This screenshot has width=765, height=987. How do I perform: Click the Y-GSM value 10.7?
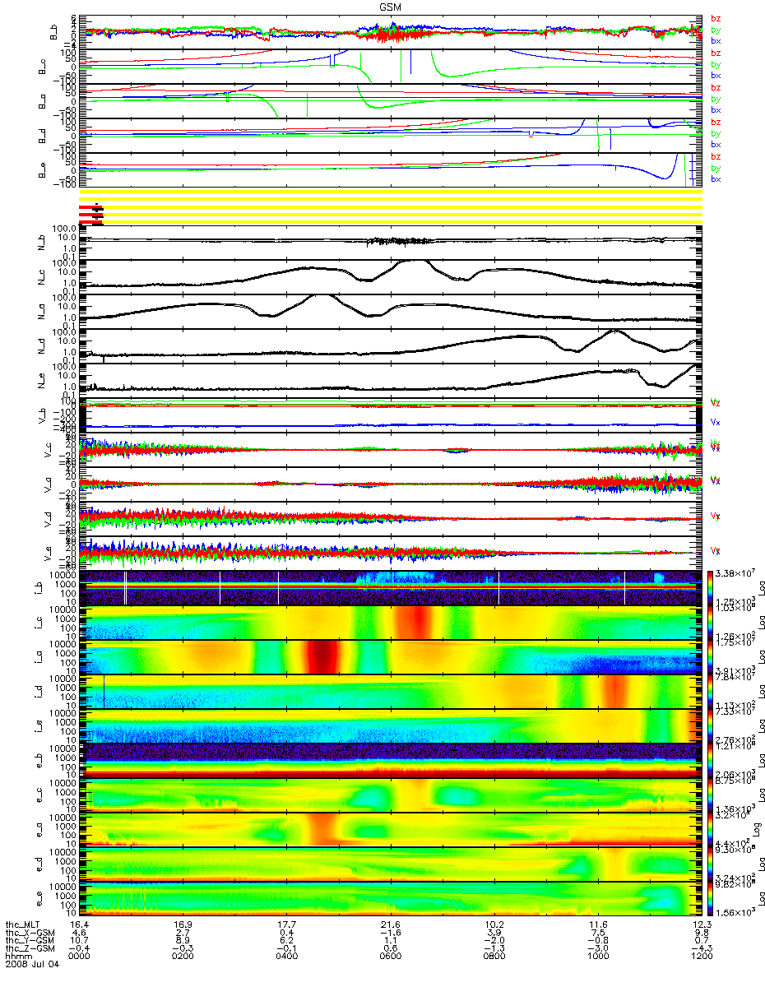pyautogui.click(x=79, y=941)
